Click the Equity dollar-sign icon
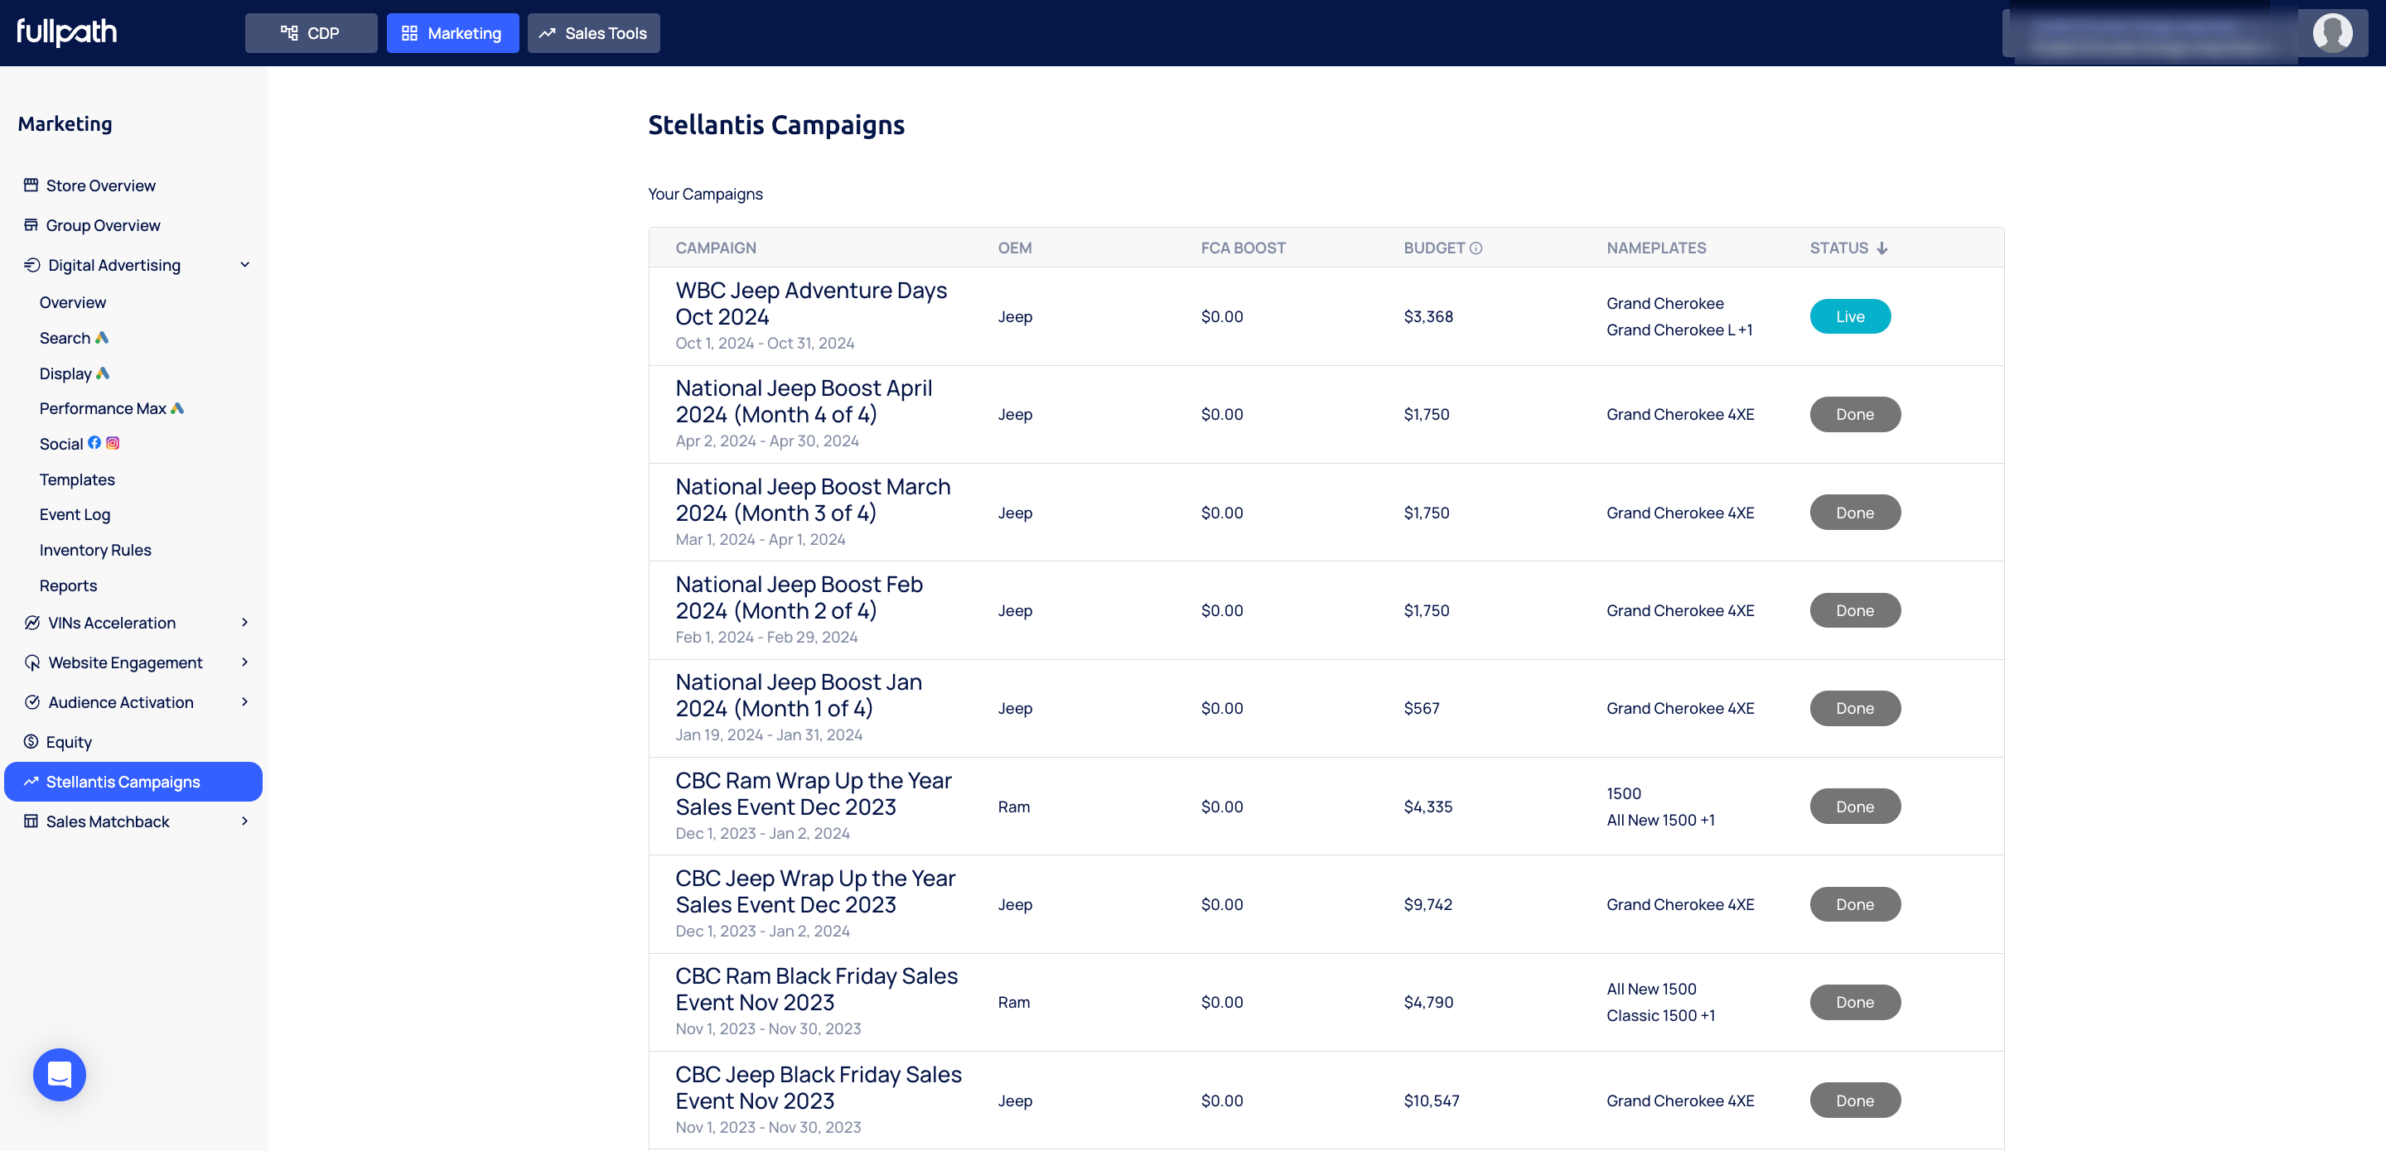Screen dimensions: 2386x1151 (x=31, y=742)
